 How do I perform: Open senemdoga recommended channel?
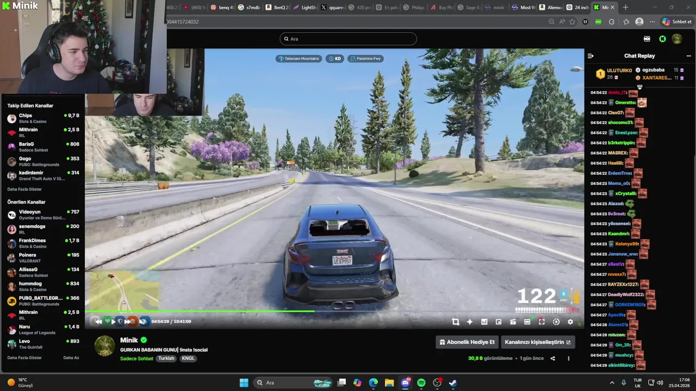point(43,229)
